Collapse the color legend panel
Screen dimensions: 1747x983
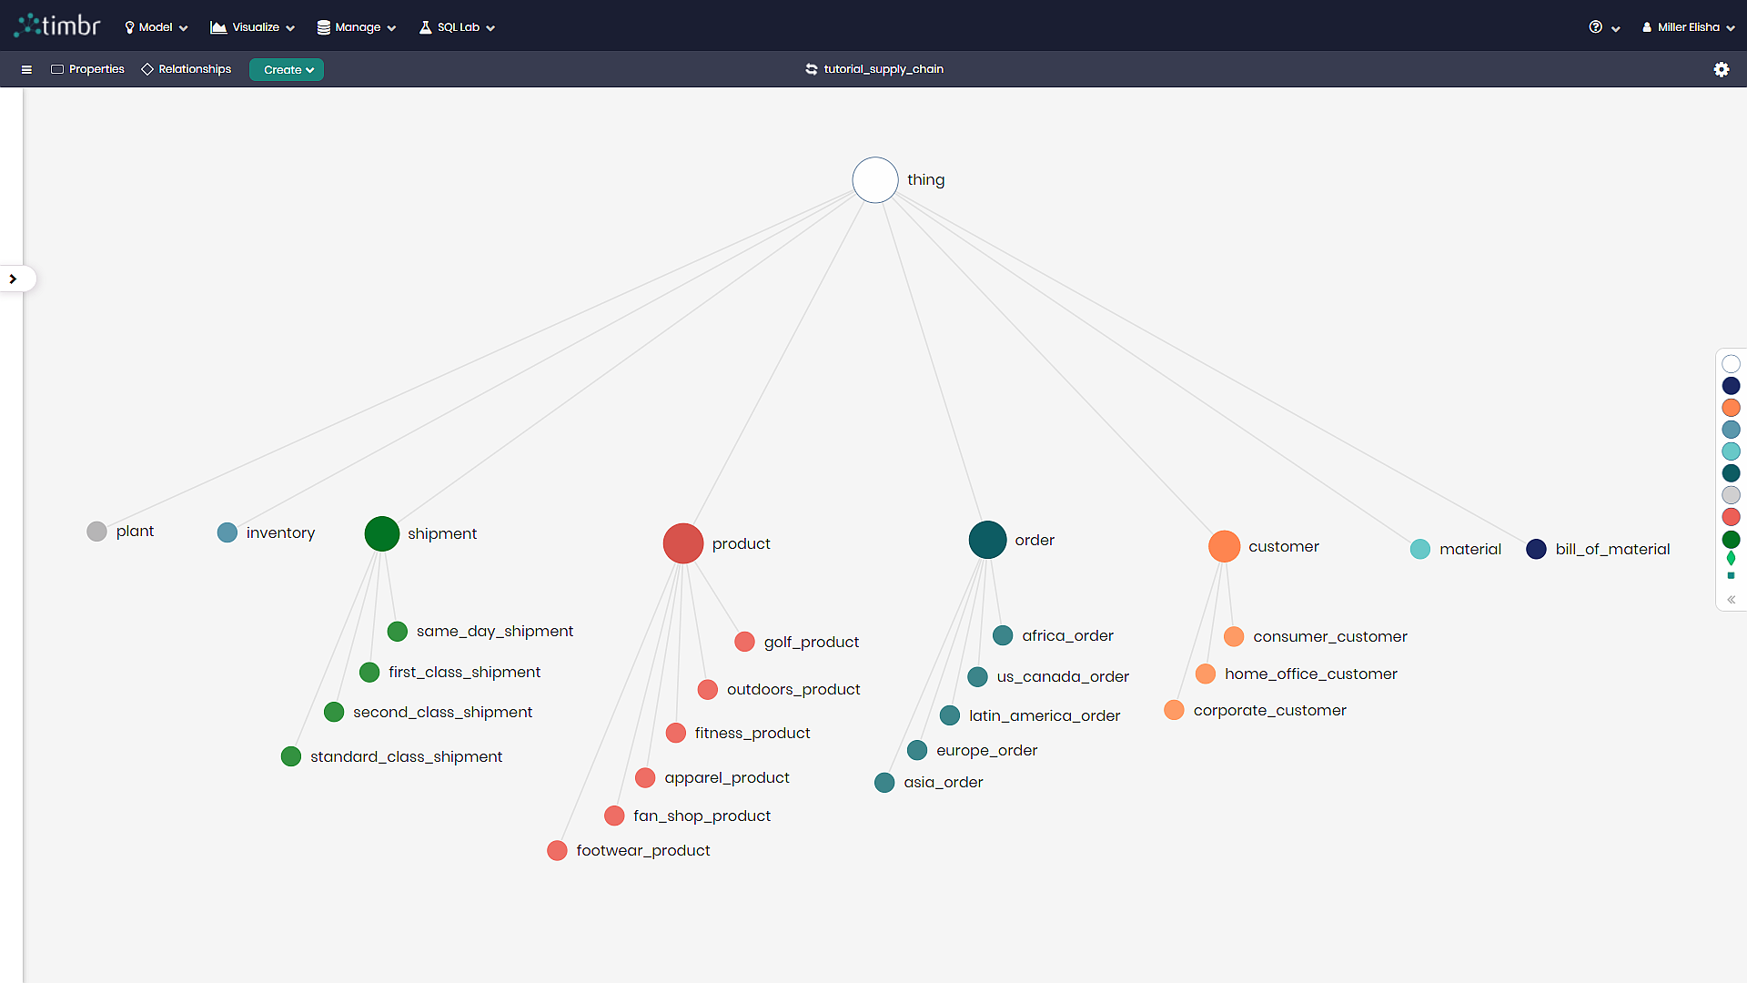[x=1731, y=600]
